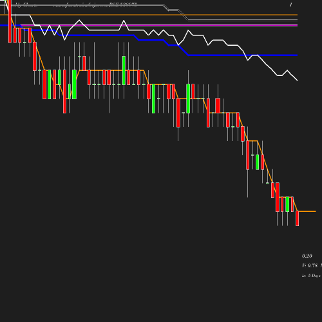The height and width of the screenshot is (322, 322).
Task: Select the last red candlestick on the chart
Action: point(297,218)
